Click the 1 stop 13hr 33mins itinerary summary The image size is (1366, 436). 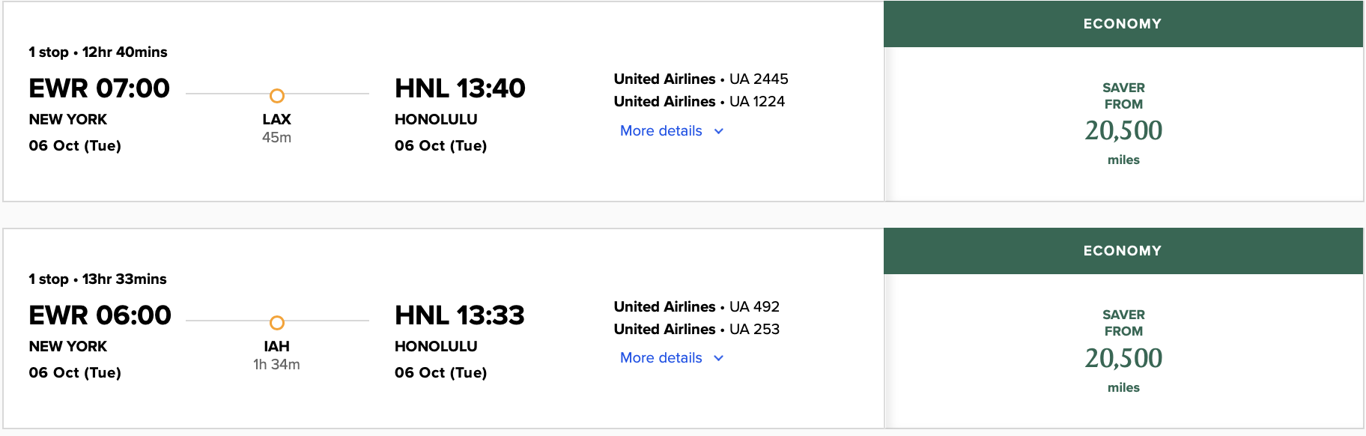pyautogui.click(x=97, y=279)
